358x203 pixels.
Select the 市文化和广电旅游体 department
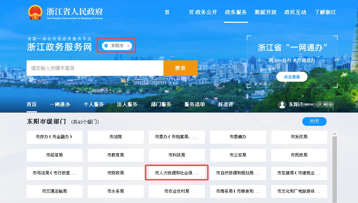click(299, 191)
